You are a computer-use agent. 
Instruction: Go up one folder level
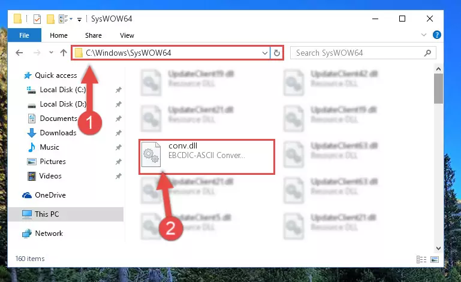pos(64,53)
